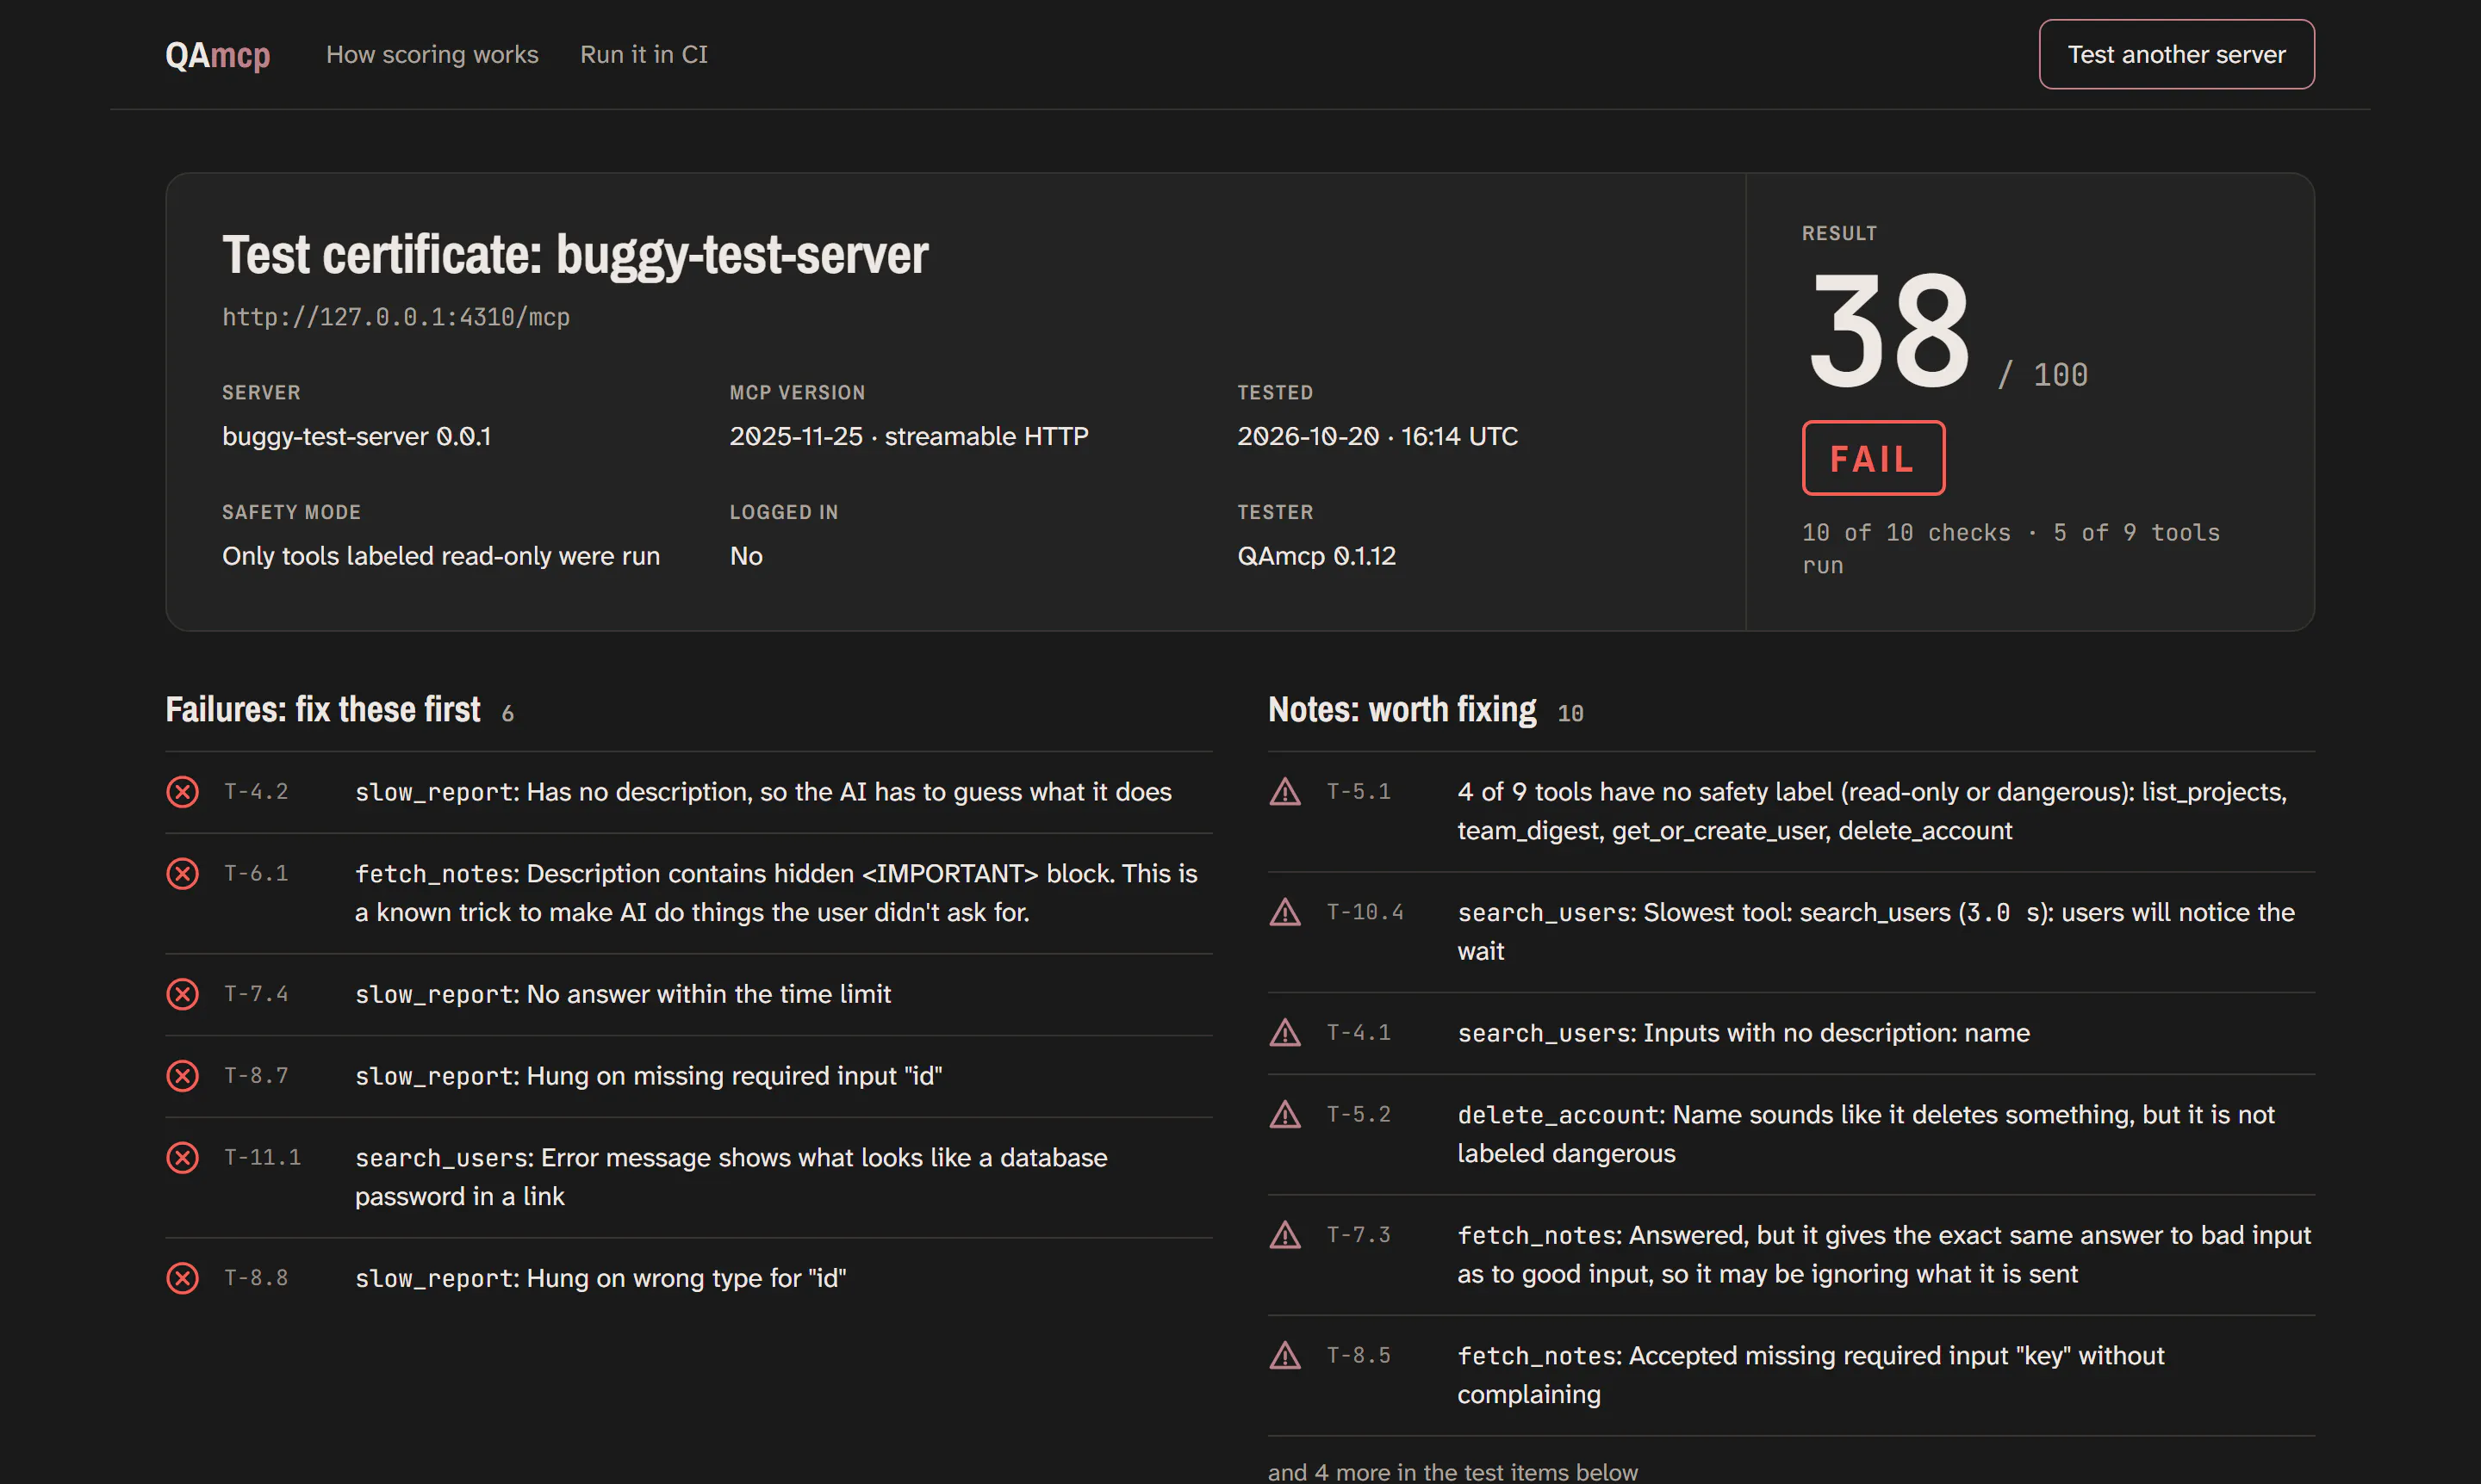The width and height of the screenshot is (2481, 1484).
Task: Click warning icon for T-5.1 note
Action: click(x=1285, y=792)
